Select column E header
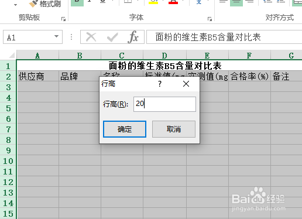Image resolution: width=302 pixels, height=219 pixels. (x=207, y=56)
